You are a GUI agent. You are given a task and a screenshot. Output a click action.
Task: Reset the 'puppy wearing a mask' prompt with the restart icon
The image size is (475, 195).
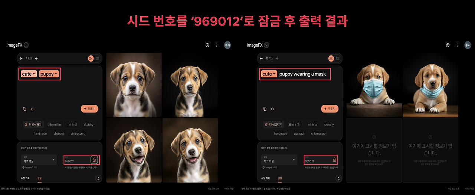(x=273, y=109)
